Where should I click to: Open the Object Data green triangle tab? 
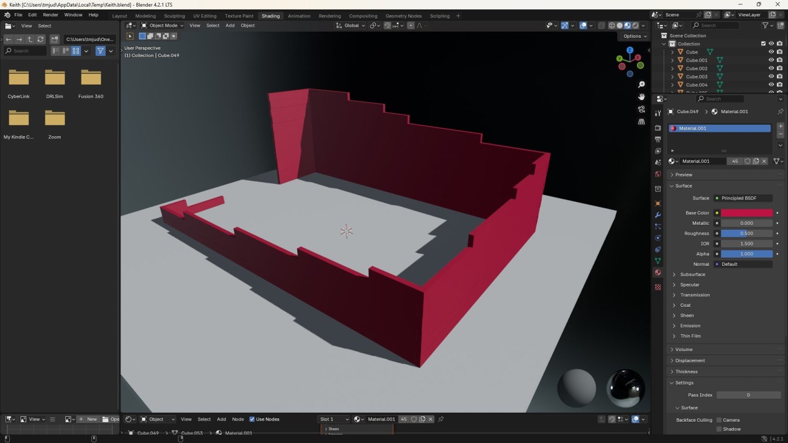pos(658,261)
